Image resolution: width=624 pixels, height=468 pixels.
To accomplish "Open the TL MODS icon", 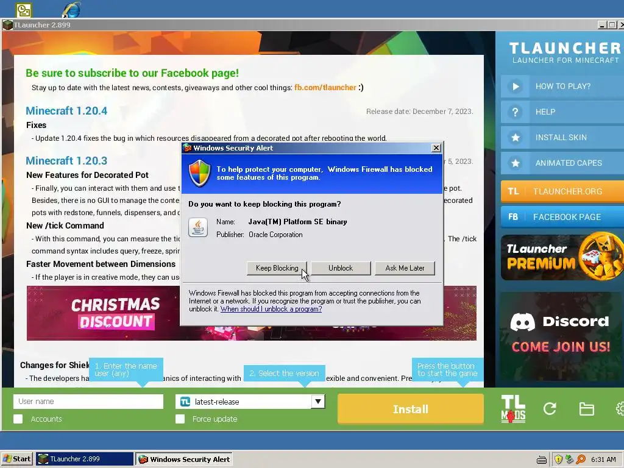I will (513, 409).
